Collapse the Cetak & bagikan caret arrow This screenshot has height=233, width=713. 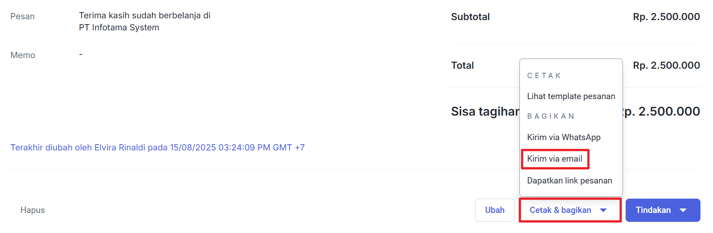[x=603, y=210]
